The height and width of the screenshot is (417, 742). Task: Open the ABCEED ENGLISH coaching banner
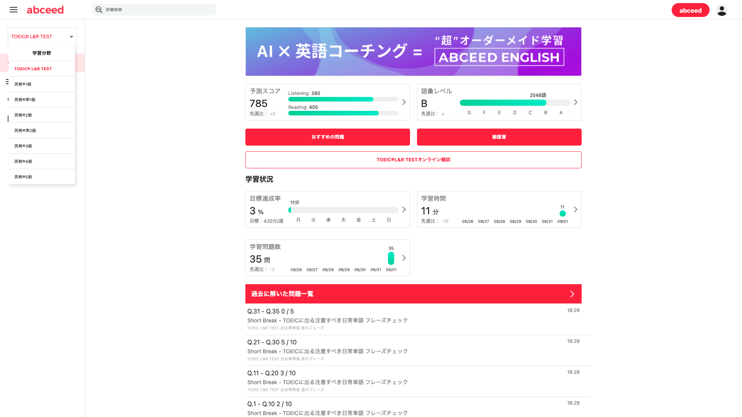tap(413, 51)
